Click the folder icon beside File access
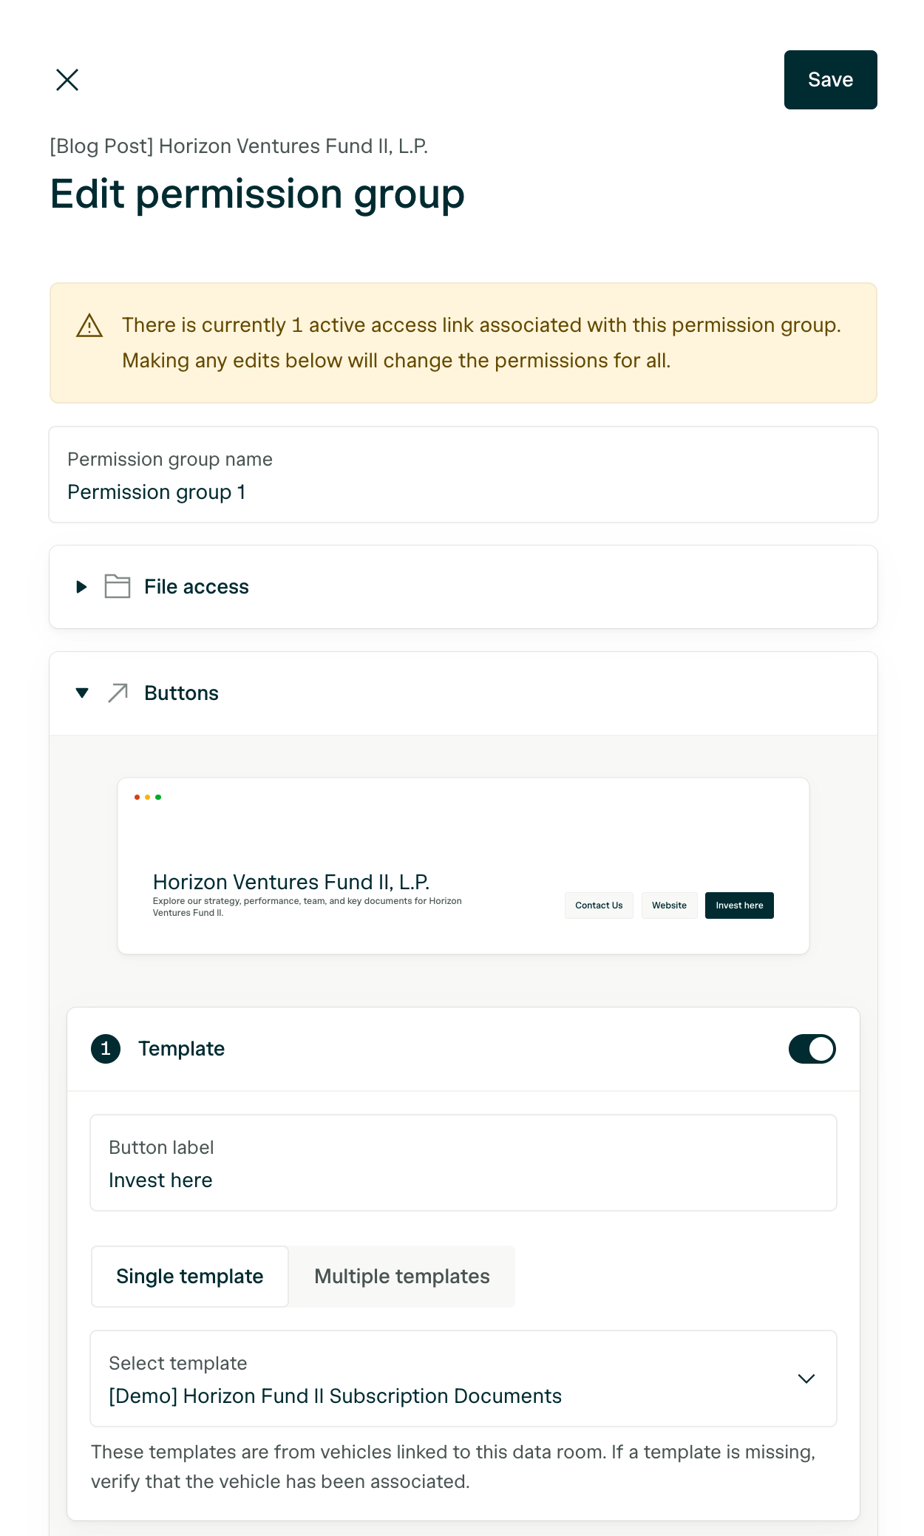 pyautogui.click(x=117, y=586)
